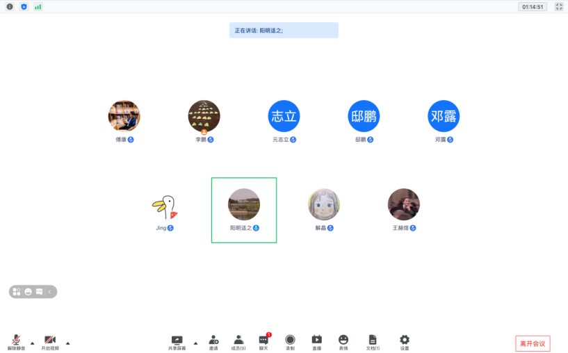
Task: Start recording the meeting (录制)
Action: click(x=290, y=340)
